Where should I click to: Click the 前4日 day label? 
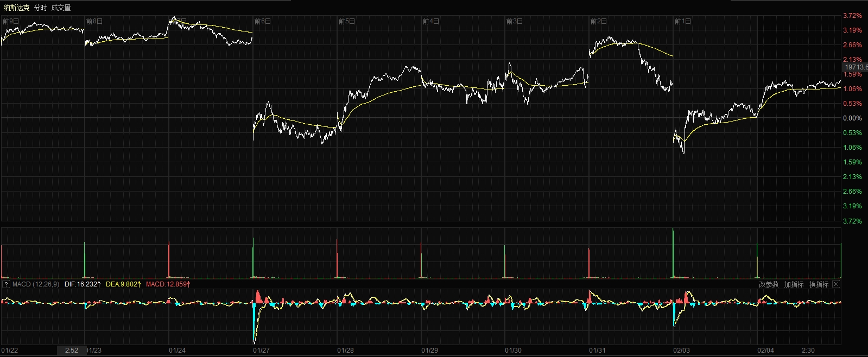point(431,22)
